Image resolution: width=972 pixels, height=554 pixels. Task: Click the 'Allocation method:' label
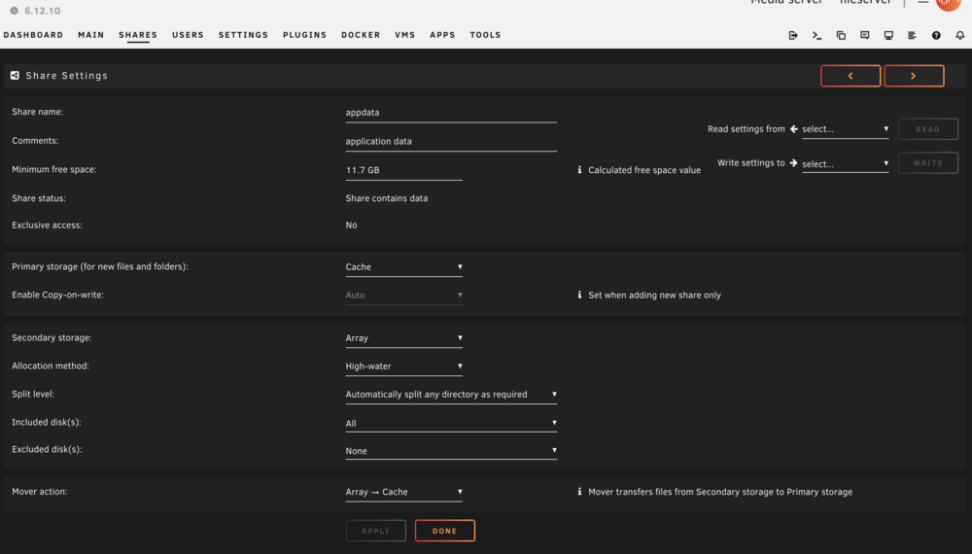pyautogui.click(x=51, y=365)
